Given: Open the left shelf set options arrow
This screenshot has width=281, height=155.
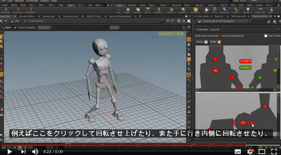Looking at the screenshot, I should click(112, 5).
